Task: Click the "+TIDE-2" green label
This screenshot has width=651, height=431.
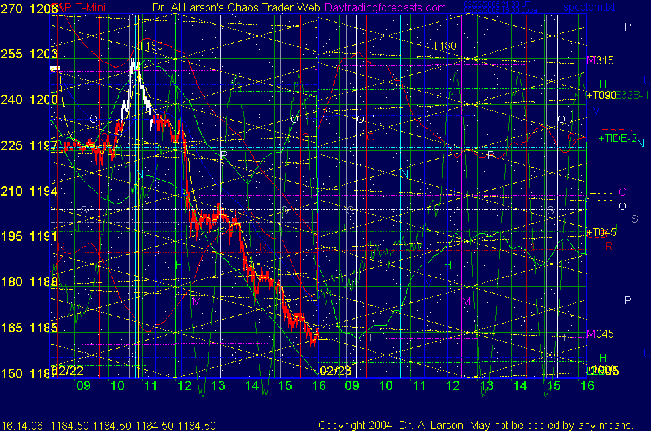Action: (617, 139)
